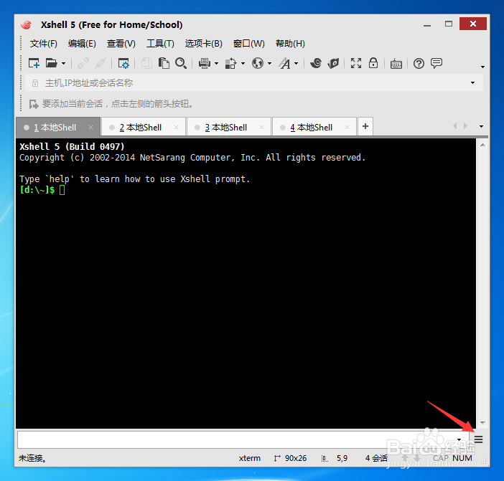Click the Disconnect plug icon
Image resolution: width=504 pixels, height=481 pixels.
click(101, 63)
